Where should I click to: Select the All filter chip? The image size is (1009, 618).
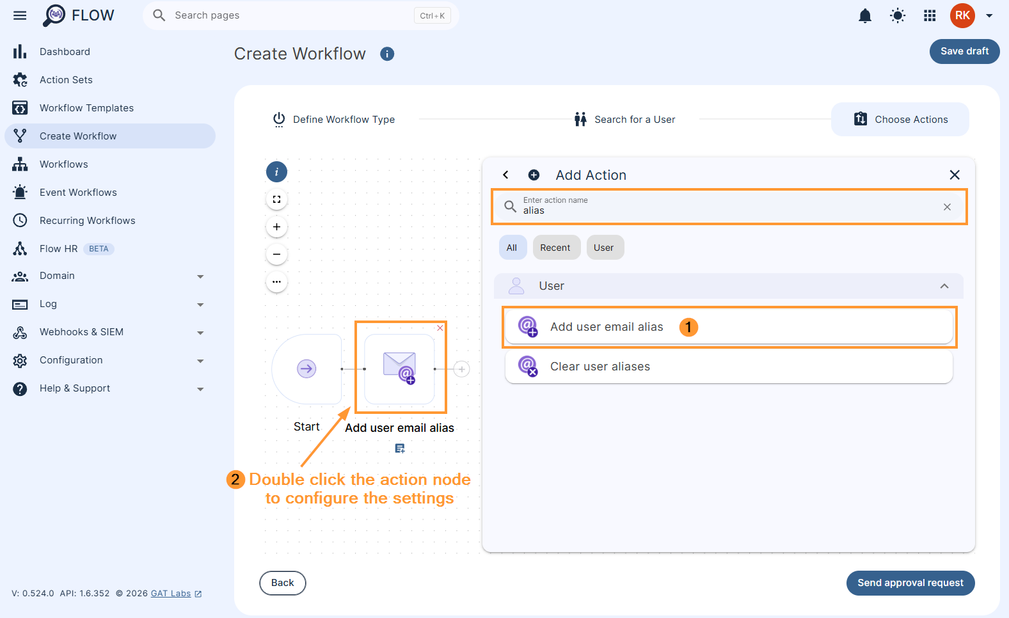click(x=512, y=248)
